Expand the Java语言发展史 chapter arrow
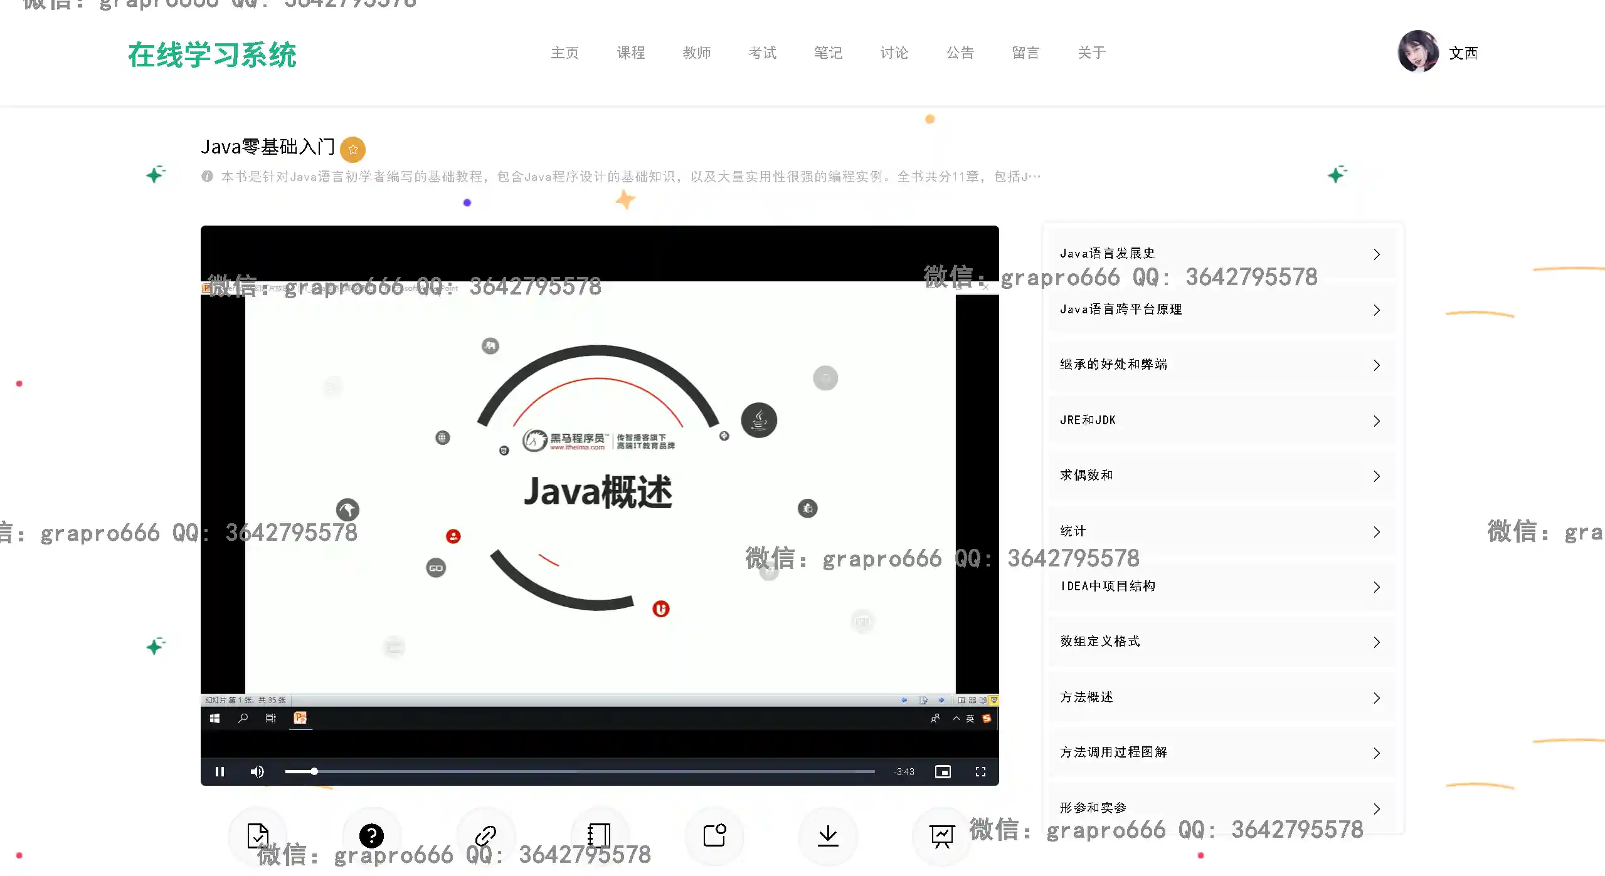The width and height of the screenshot is (1605, 876). (1376, 254)
